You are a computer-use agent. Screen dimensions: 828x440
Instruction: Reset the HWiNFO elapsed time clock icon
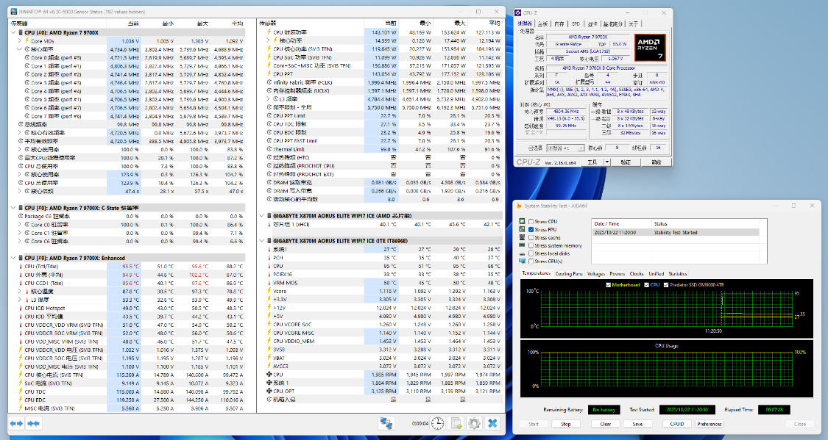click(437, 423)
